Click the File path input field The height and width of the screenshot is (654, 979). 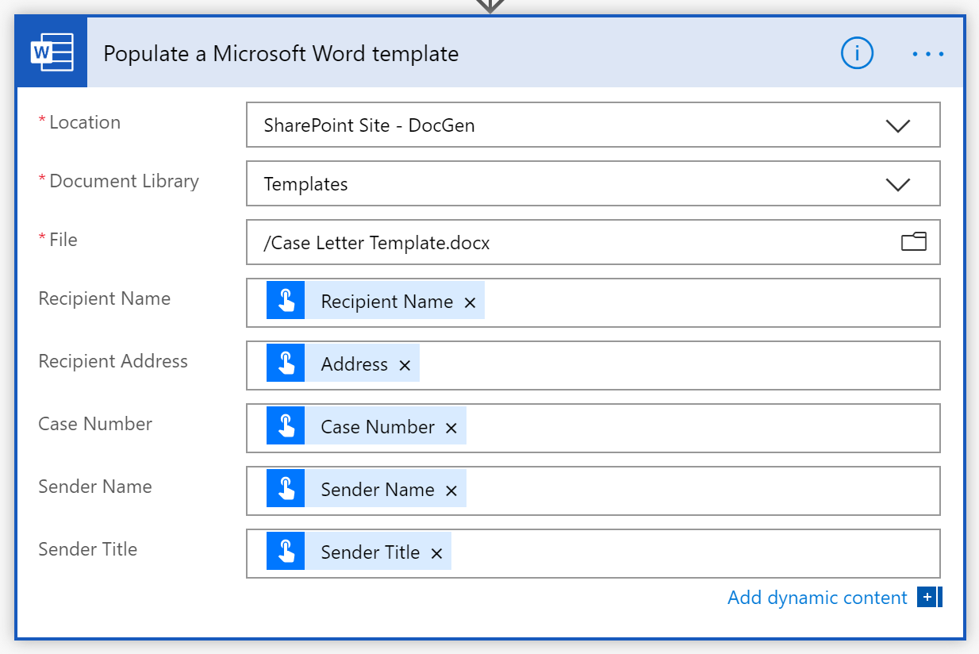click(x=593, y=242)
